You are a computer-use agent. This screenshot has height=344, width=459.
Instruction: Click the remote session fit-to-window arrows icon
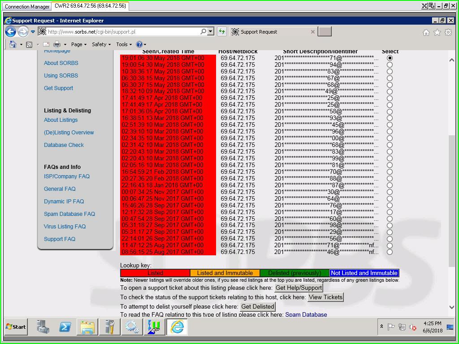click(424, 6)
